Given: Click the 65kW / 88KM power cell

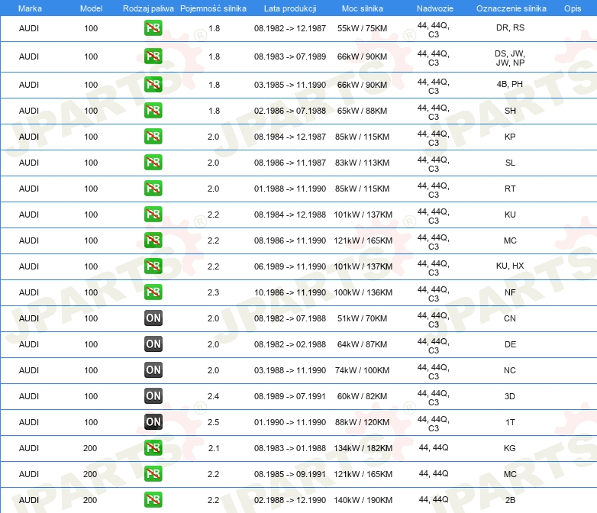Looking at the screenshot, I should [x=362, y=111].
